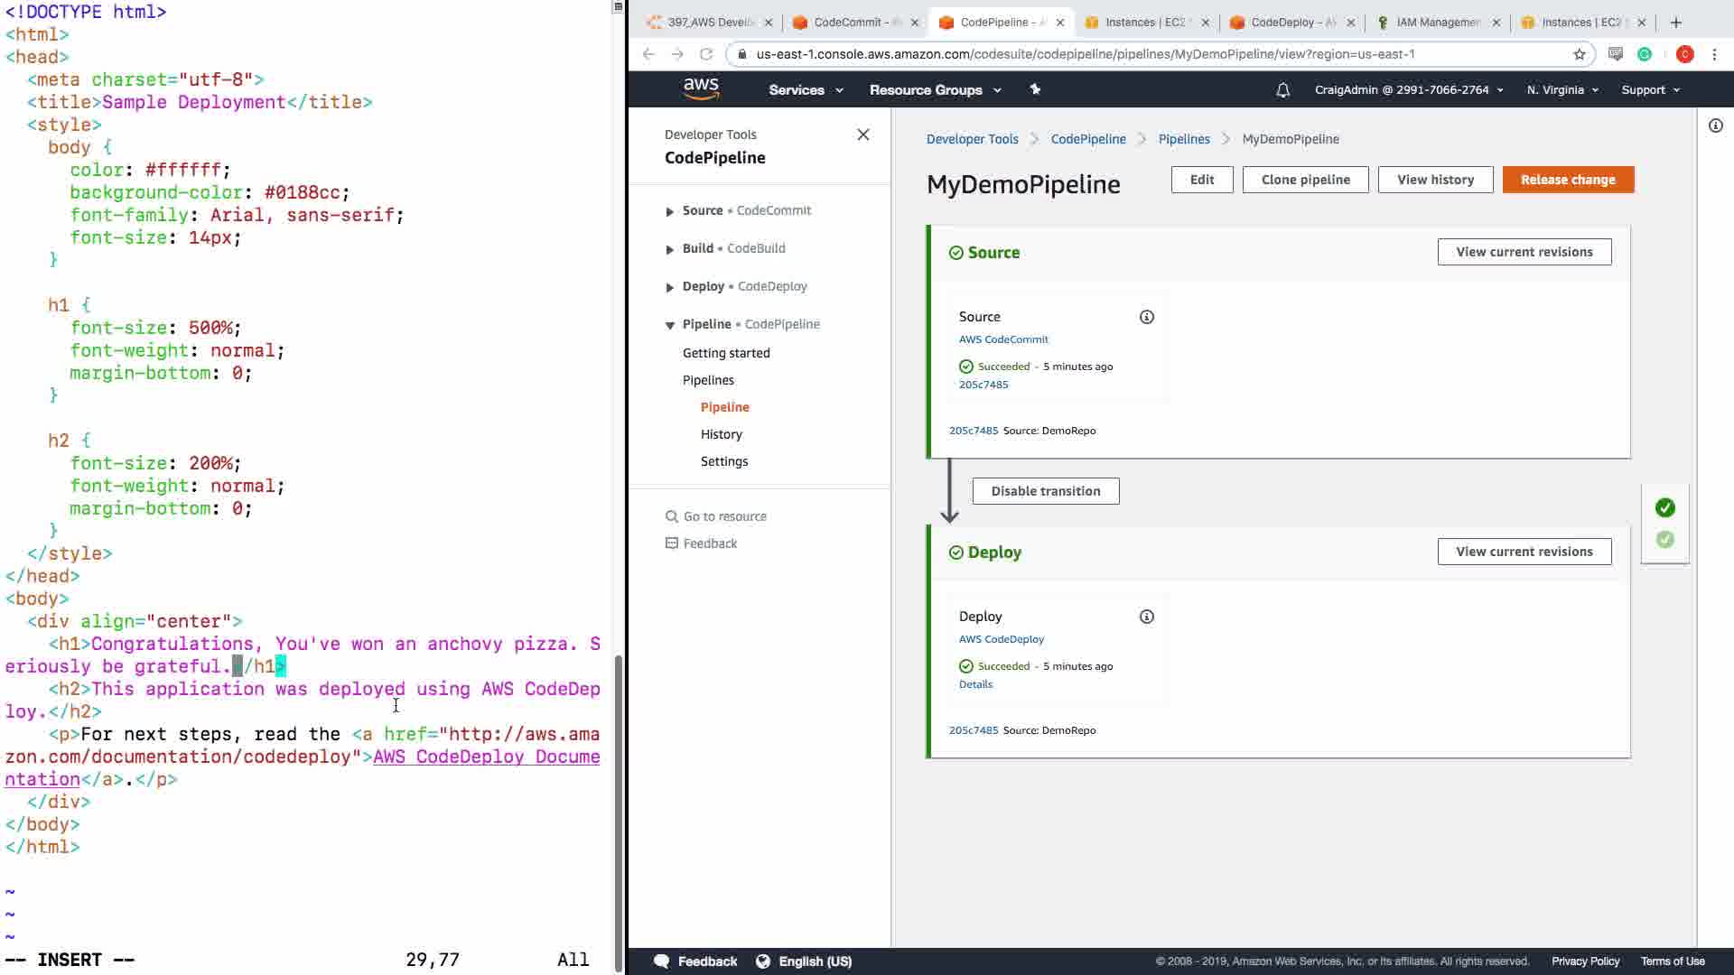Open Source action info icon
1734x975 pixels.
1146,317
